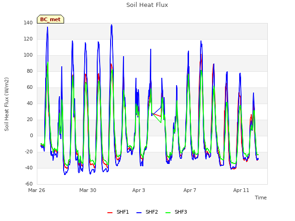This screenshot has width=295, height=221.
Task: Click the Soil Heat Flux chart title
Action: pyautogui.click(x=147, y=5)
